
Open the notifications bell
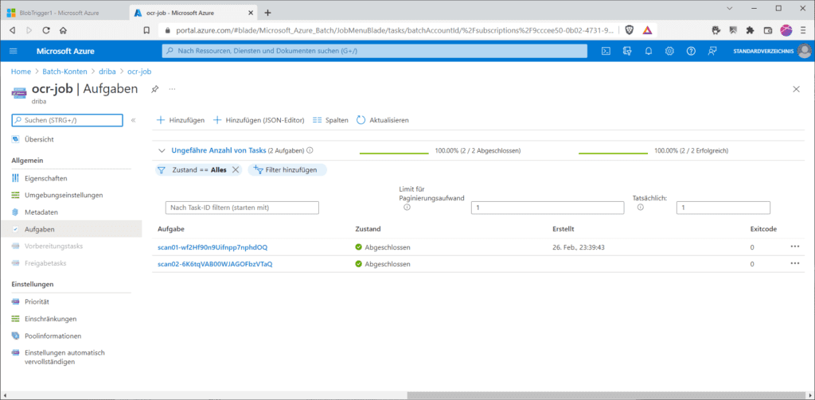(649, 51)
